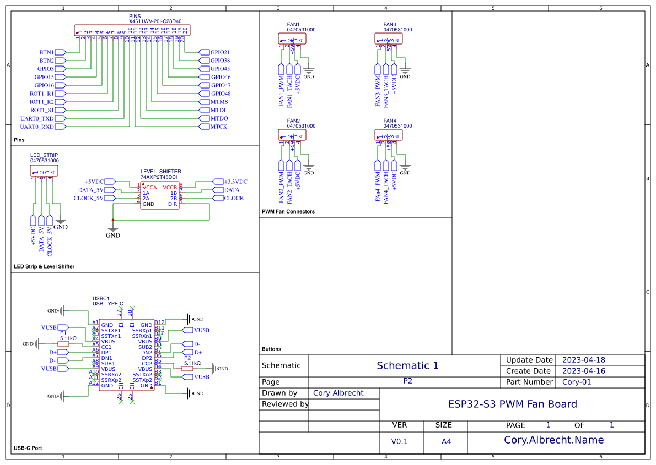This screenshot has height=465, width=656.
Task: Select the FAN4 connector symbol
Action: pyautogui.click(x=389, y=135)
